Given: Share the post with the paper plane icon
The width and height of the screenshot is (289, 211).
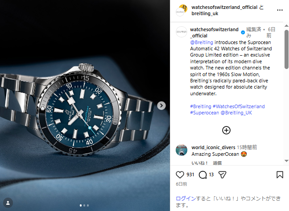Looking at the screenshot, I should (222, 174).
